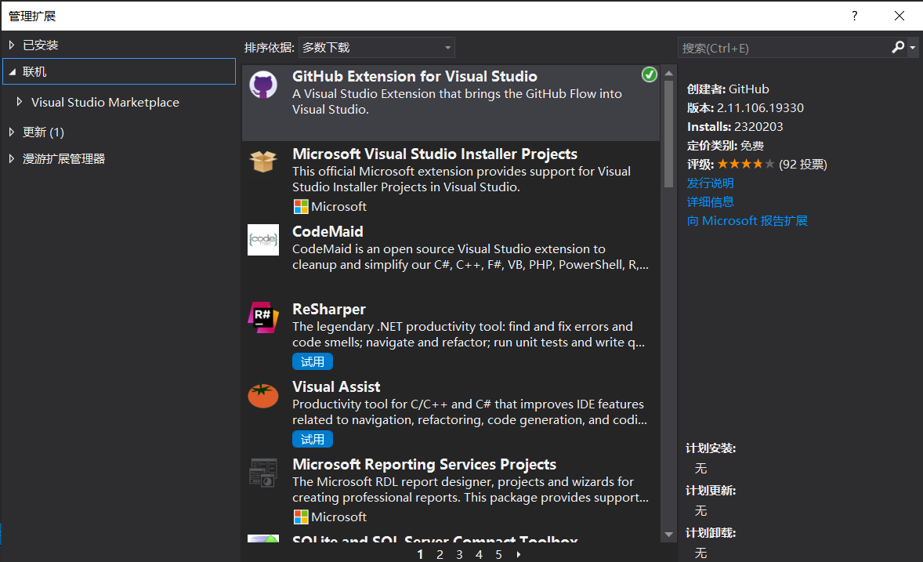Go to results page 3
923x562 pixels.
(459, 554)
